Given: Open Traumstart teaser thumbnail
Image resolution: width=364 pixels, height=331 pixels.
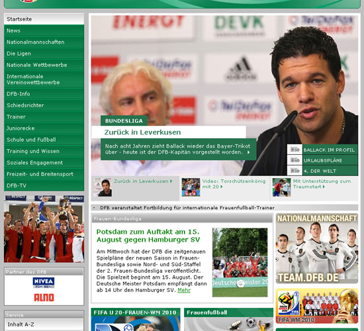Looking at the screenshot, I should (281, 187).
